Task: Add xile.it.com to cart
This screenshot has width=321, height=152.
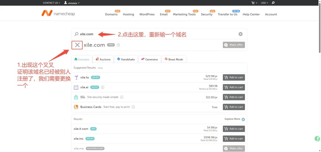Action: 234,129
